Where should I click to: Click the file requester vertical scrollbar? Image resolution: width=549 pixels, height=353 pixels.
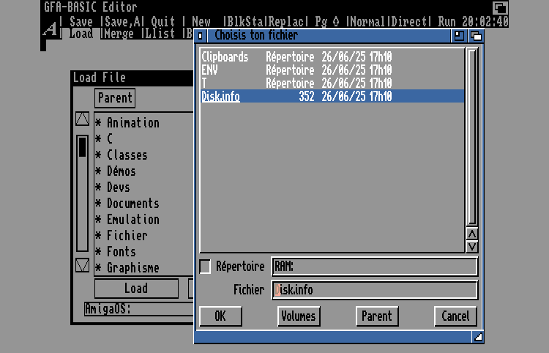point(472,136)
